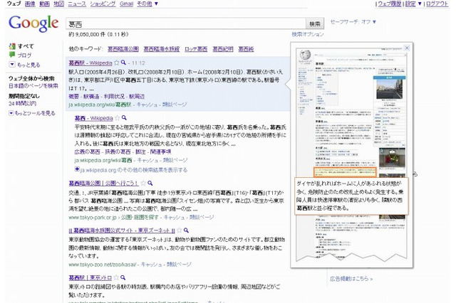
Task: Open 葛西駅 - Wikipedia result title
Action: 90,63
